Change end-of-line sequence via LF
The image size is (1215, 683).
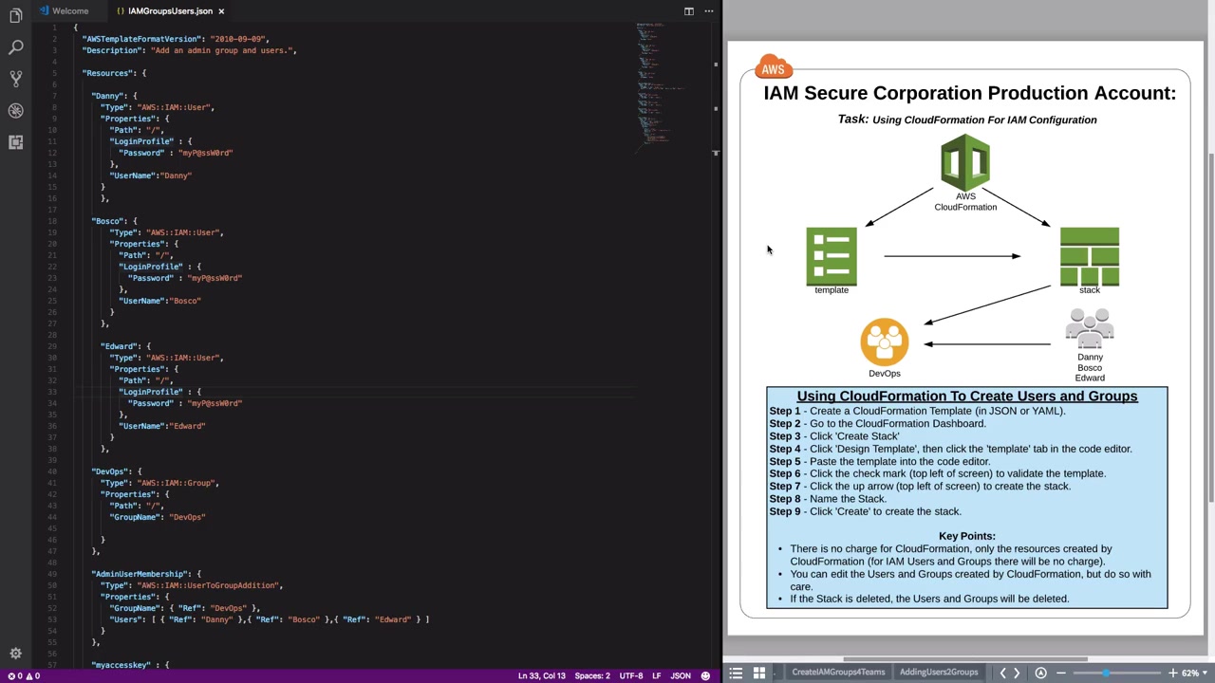(x=656, y=676)
